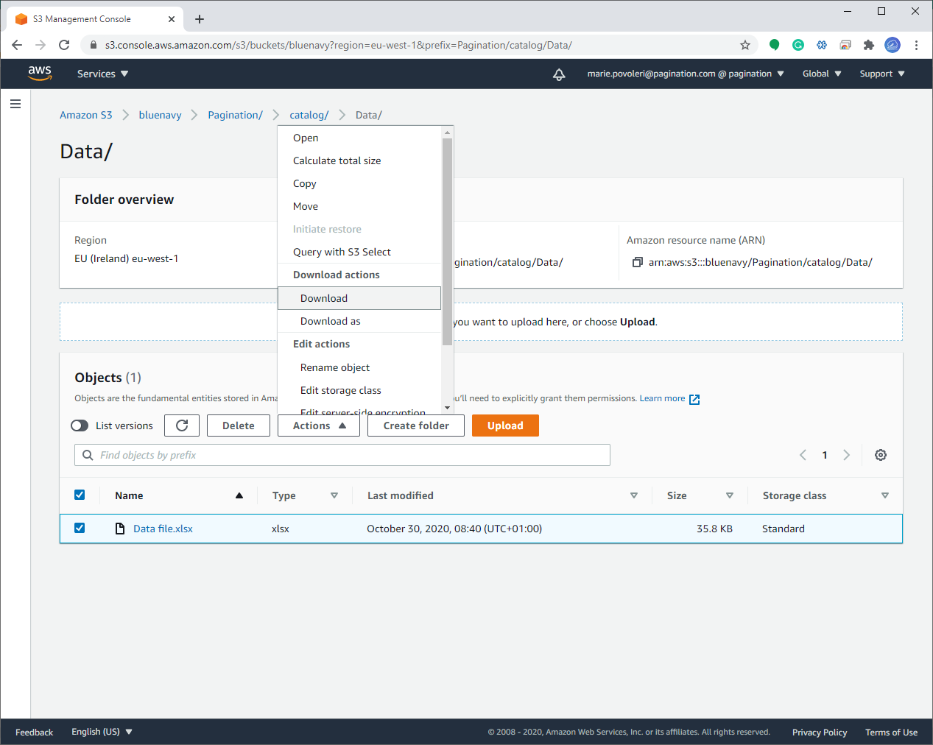Refresh the objects list button
Viewport: 933px width, 745px height.
pos(182,426)
